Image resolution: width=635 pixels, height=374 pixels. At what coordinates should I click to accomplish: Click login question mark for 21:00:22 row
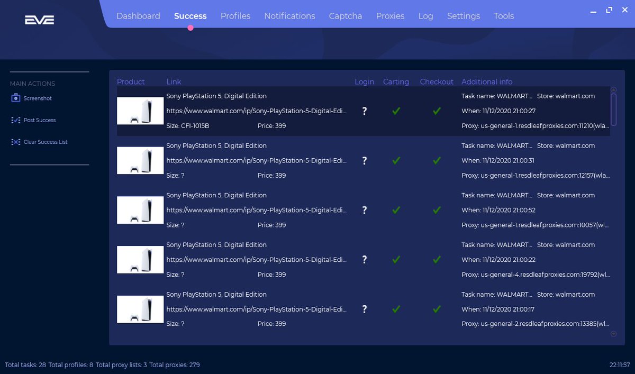click(364, 260)
